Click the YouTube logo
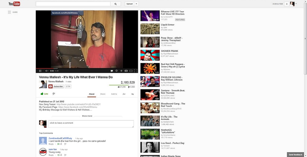307x157 pixels. (x=14, y=4)
